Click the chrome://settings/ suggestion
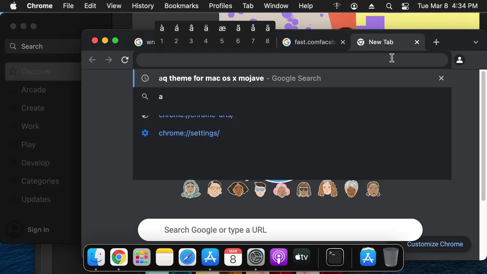487x274 pixels. [x=189, y=133]
